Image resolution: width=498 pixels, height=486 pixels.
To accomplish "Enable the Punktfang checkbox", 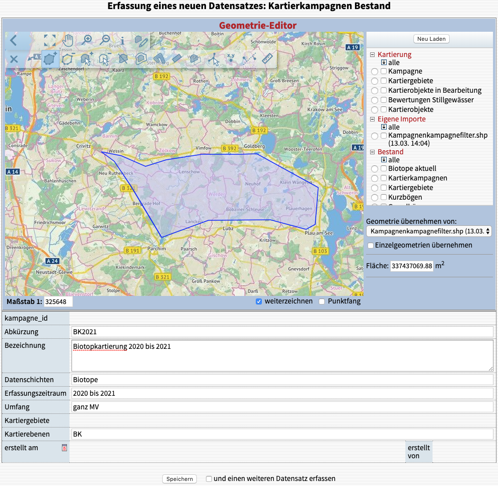I will coord(322,301).
